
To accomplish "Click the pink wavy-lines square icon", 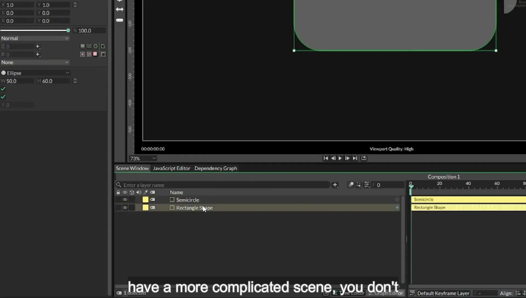I will pos(89,54).
